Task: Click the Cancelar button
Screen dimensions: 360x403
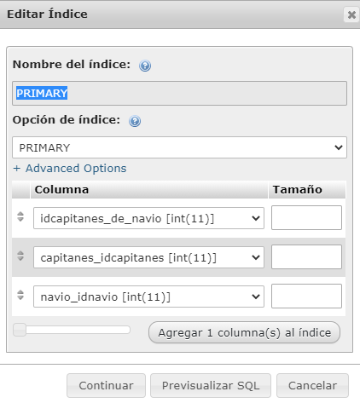Action: 312,386
